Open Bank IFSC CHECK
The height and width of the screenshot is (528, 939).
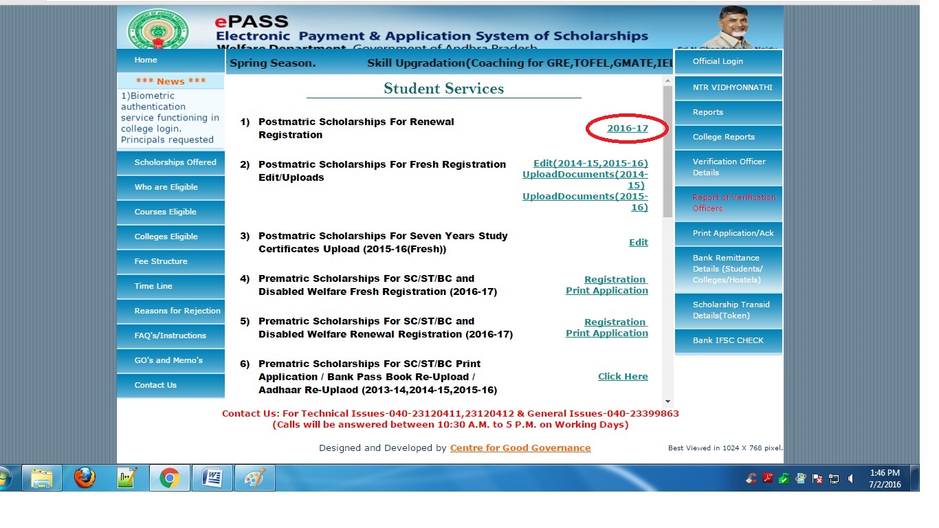coord(729,341)
